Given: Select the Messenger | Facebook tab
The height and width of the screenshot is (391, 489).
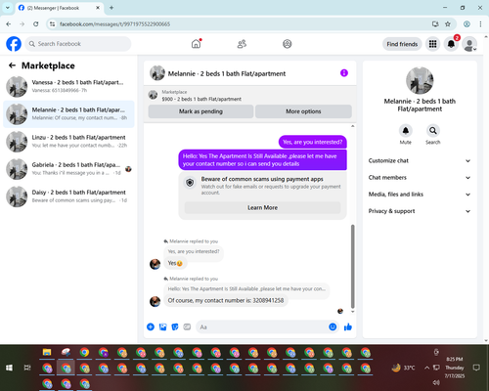Looking at the screenshot, I should 59,8.
